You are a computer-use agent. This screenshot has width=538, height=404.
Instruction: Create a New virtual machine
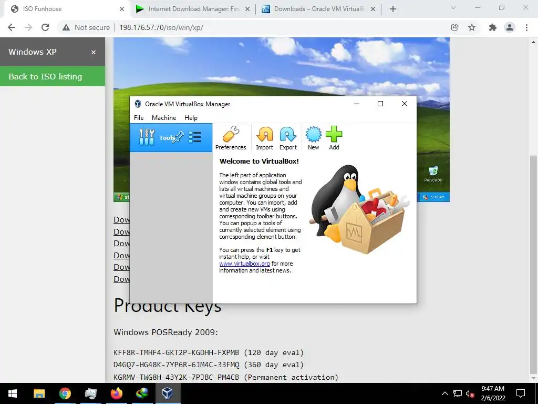tap(313, 138)
